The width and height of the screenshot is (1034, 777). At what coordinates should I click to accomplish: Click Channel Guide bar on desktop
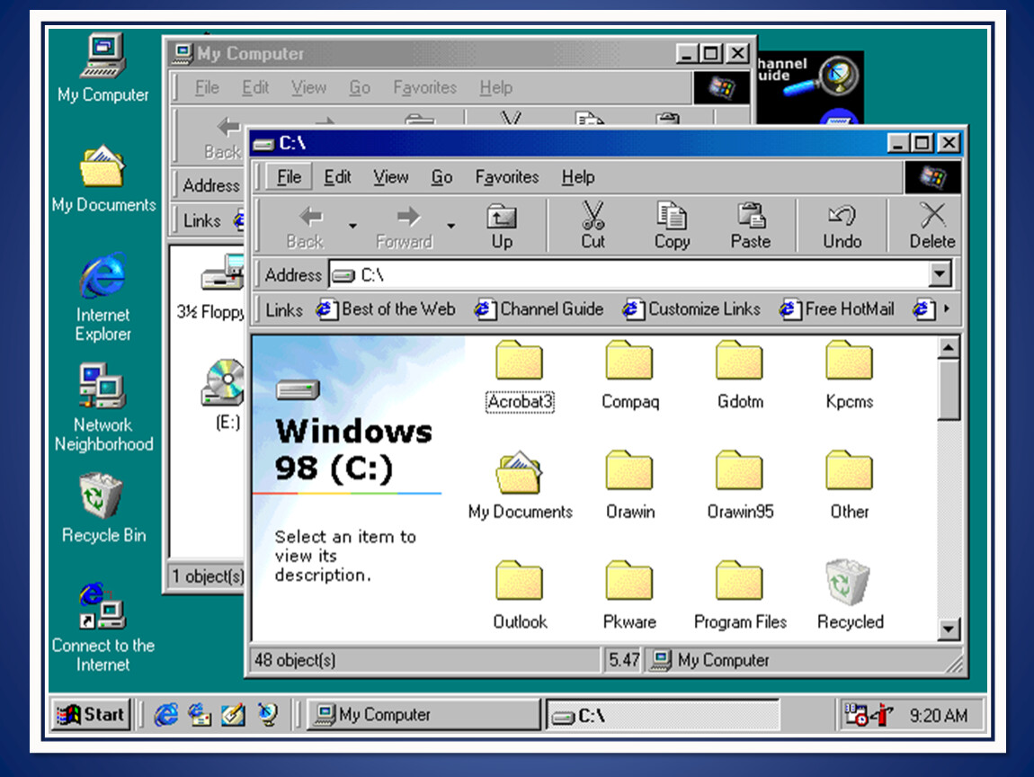tap(810, 87)
